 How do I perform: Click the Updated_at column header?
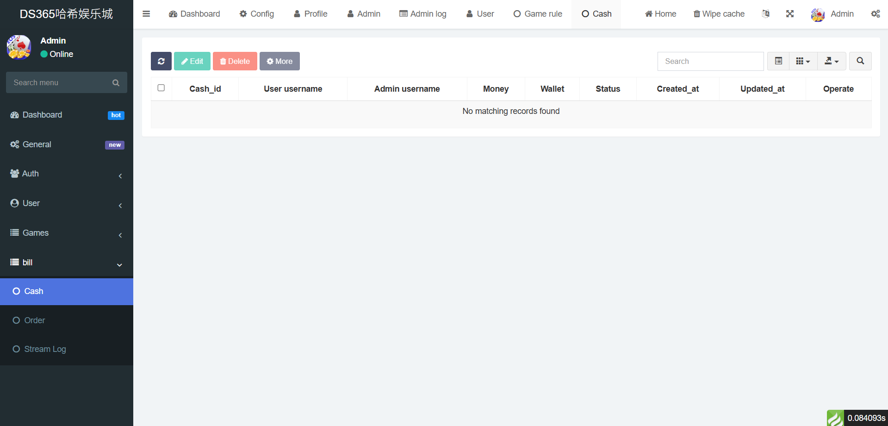click(x=763, y=89)
